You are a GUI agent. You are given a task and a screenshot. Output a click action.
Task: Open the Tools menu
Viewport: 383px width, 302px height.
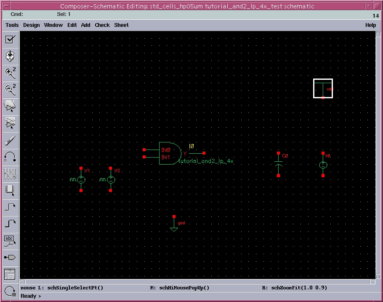(12, 25)
